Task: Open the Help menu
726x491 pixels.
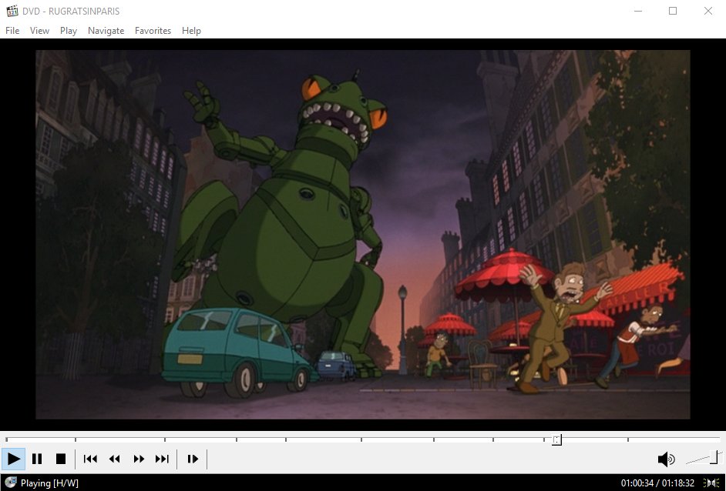Action: [191, 30]
